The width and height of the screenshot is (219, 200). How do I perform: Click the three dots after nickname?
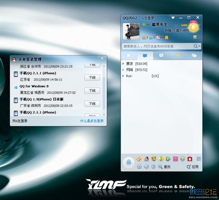tap(176, 26)
